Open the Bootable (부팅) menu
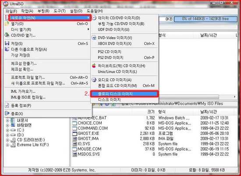The image size is (241, 176). [43, 11]
